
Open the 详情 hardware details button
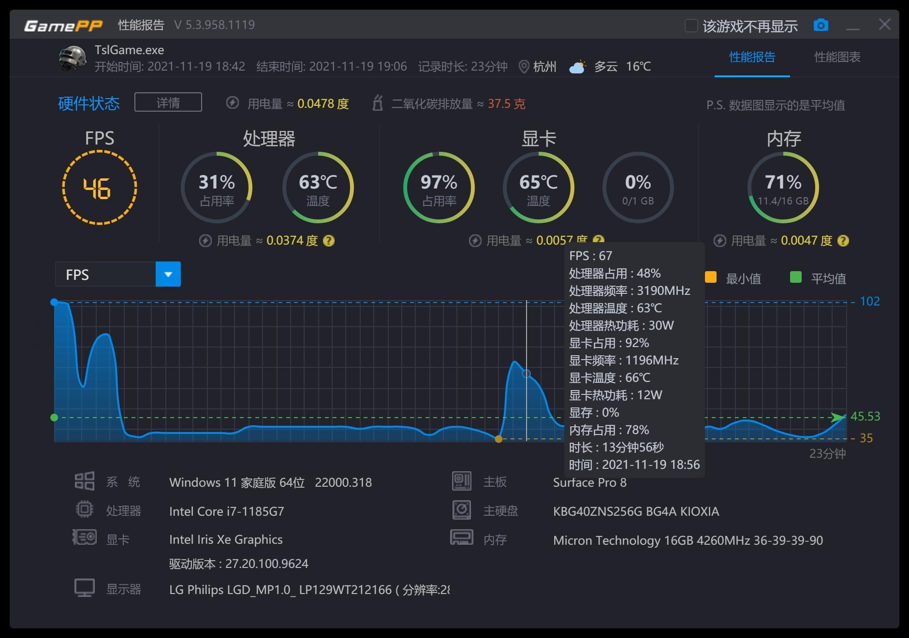168,102
